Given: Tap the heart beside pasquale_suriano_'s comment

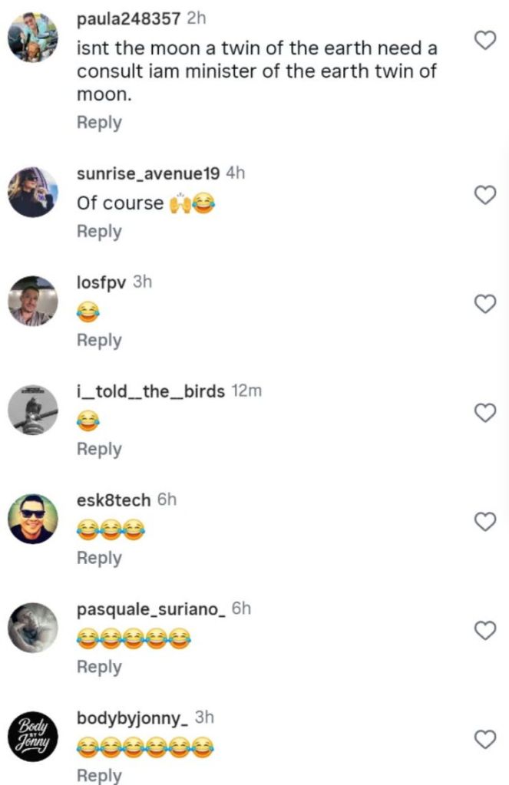Looking at the screenshot, I should 484,631.
